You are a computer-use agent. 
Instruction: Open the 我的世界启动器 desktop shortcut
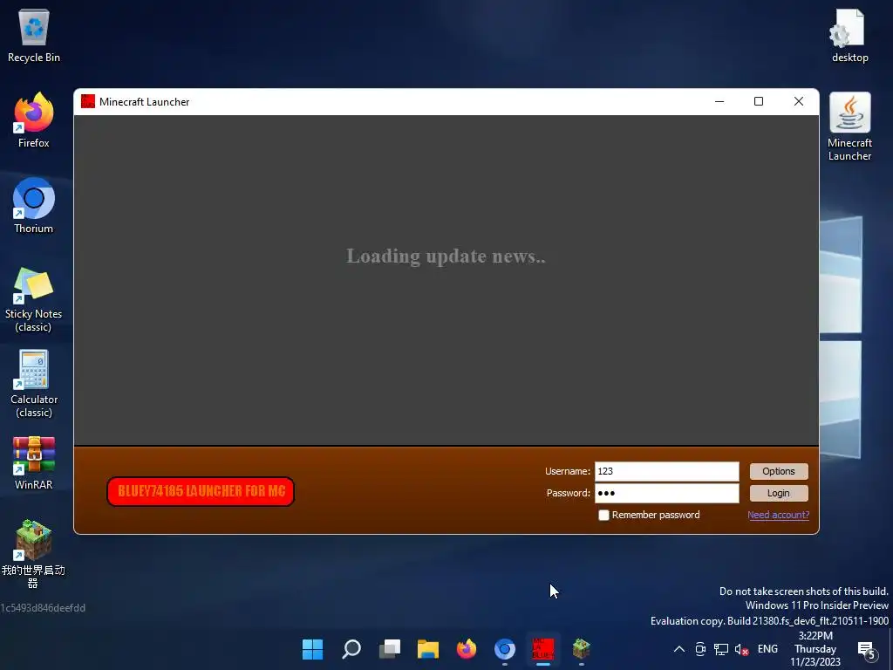34,553
